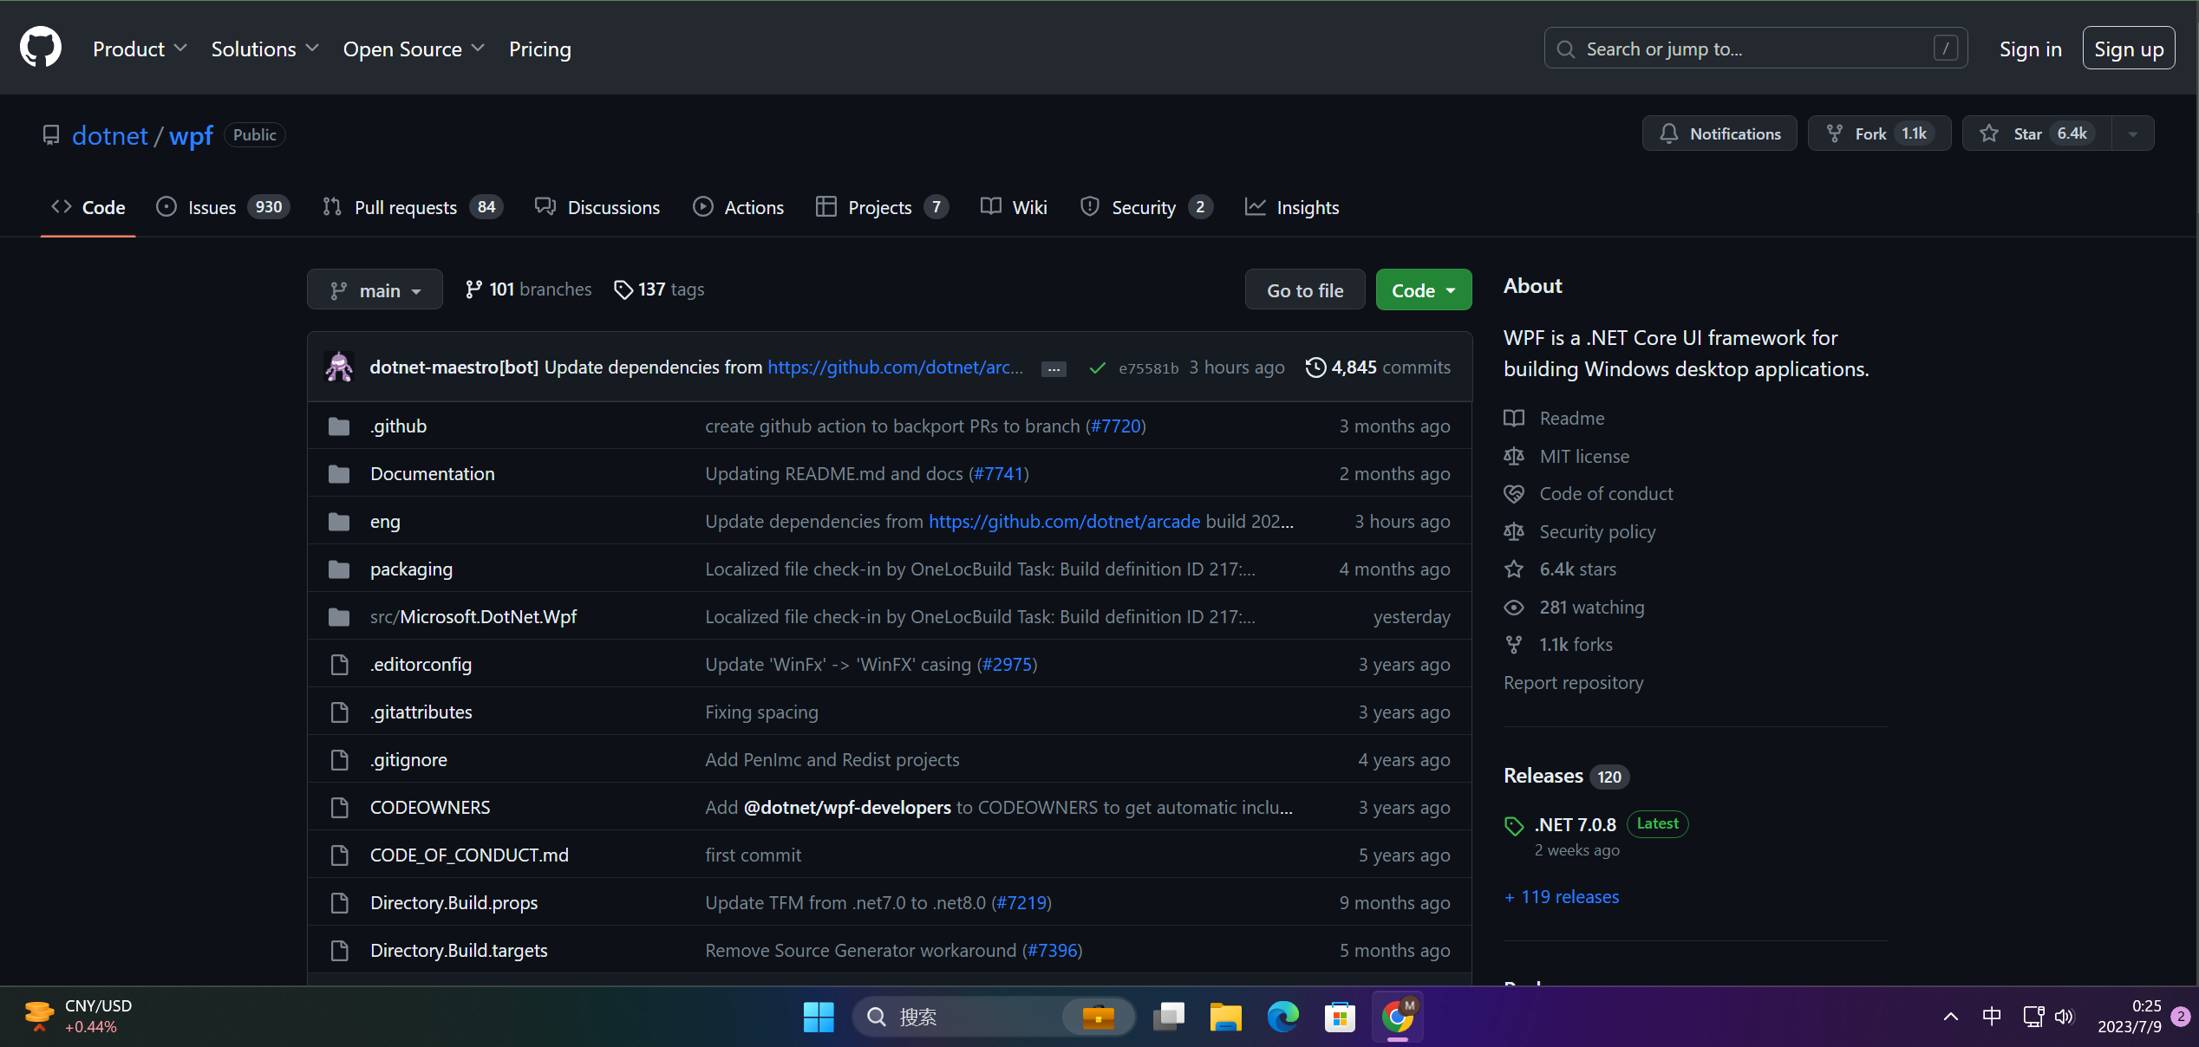This screenshot has height=1047, width=2199.
Task: Click the Search or jump to field
Action: [1755, 49]
